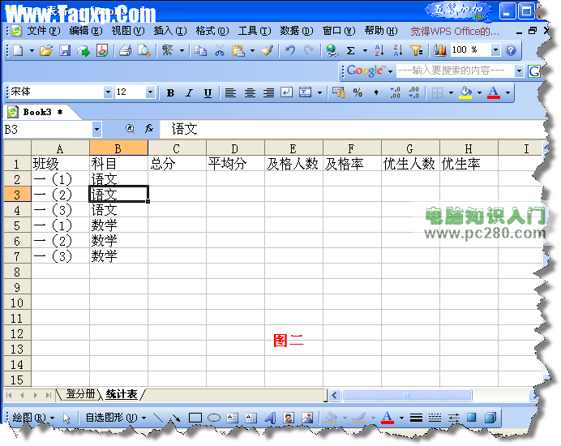Viewport: 561px width, 446px height.
Task: Toggle the select objects arrow tool
Action: 67,418
